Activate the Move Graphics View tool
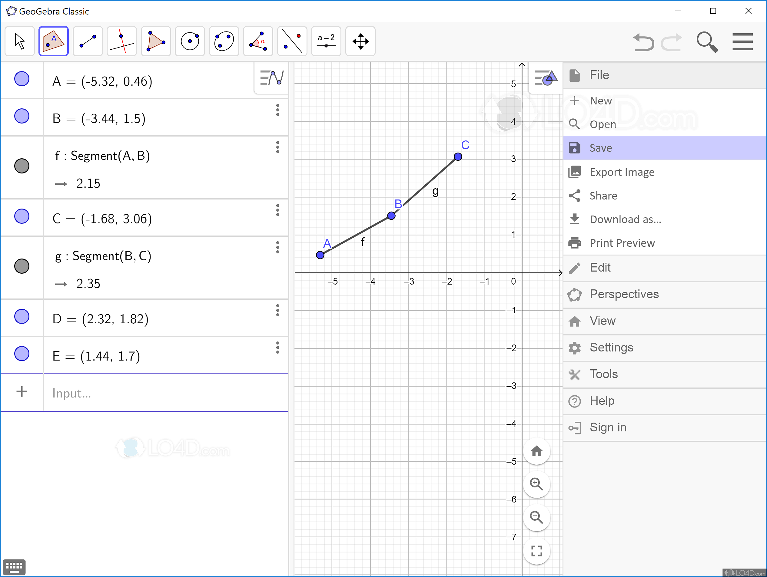This screenshot has height=577, width=767. (360, 41)
